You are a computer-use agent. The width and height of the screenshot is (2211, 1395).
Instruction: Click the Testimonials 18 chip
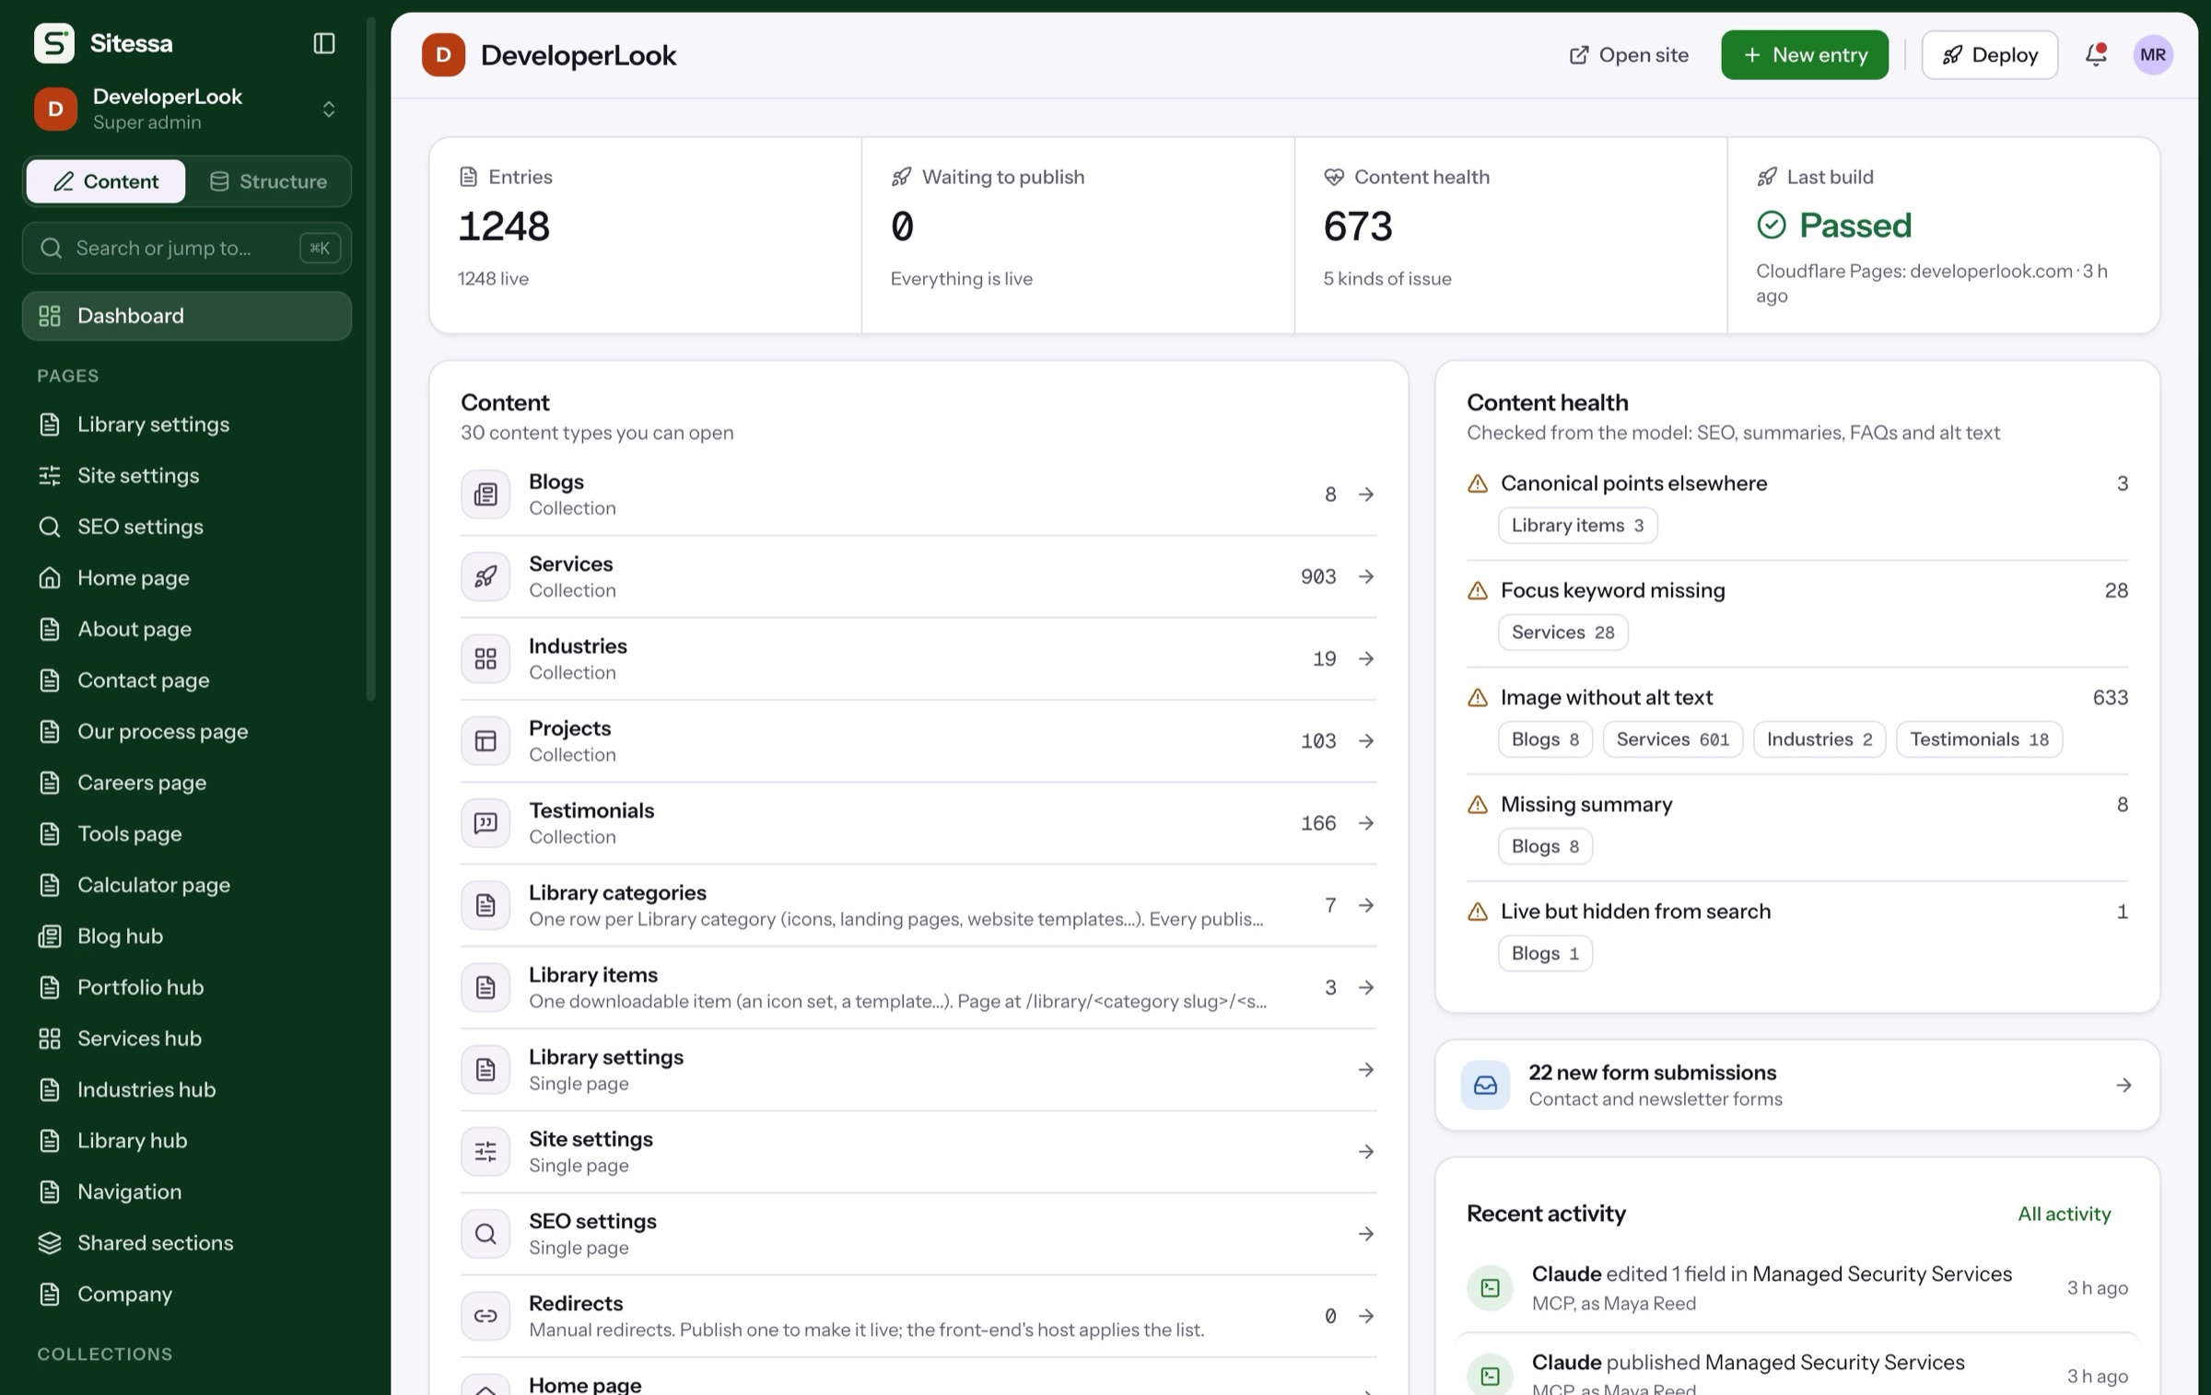coord(1979,739)
